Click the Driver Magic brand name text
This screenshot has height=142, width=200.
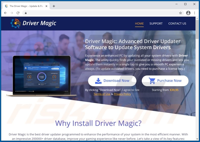click(x=39, y=23)
